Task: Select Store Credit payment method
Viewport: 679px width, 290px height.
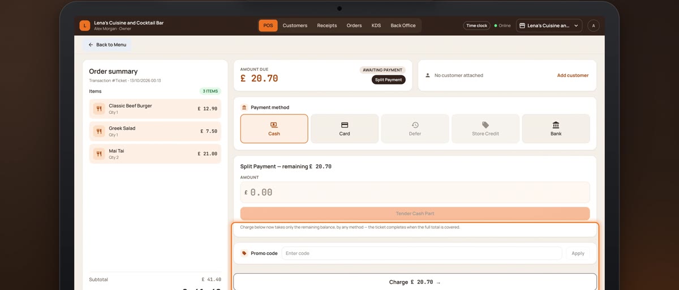Action: [485, 129]
